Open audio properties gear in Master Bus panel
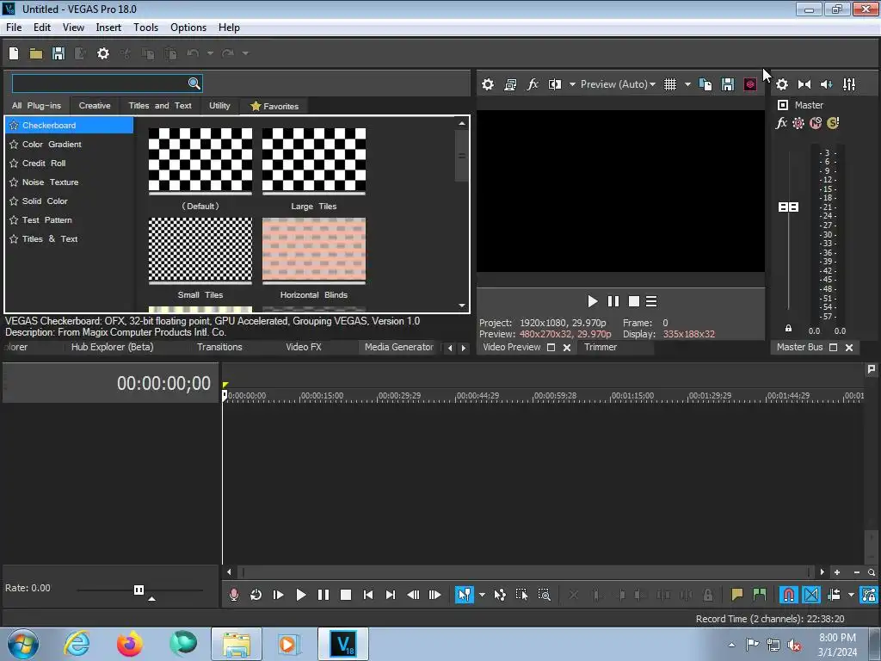The height and width of the screenshot is (661, 881). [781, 84]
